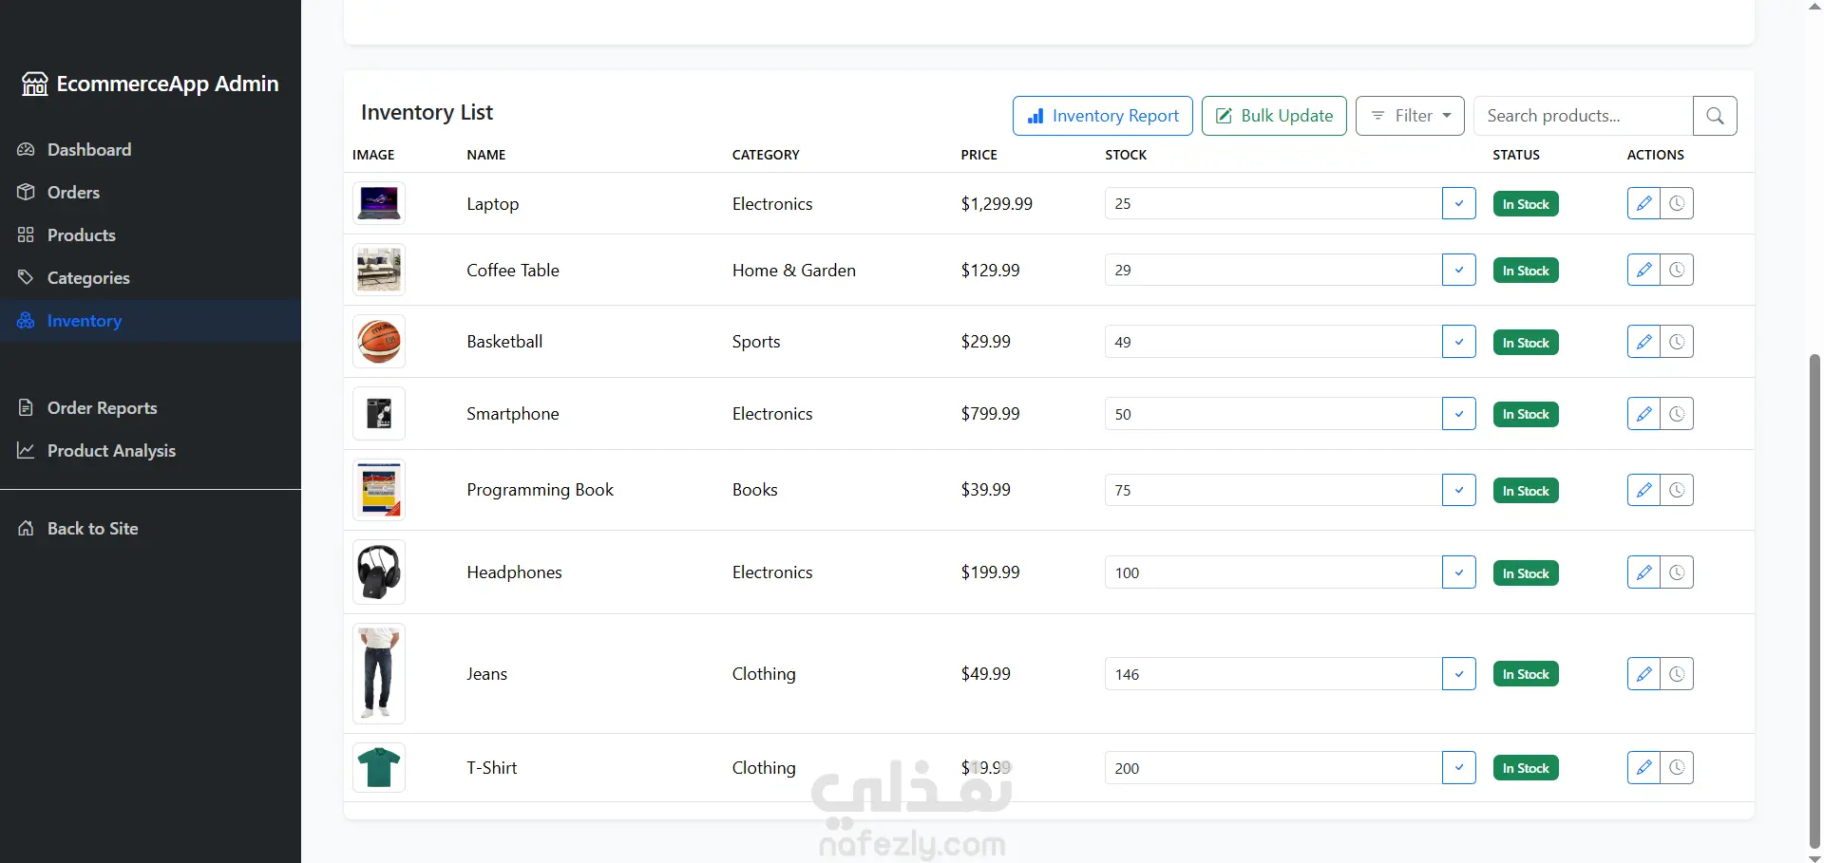Viewport: 1824px width, 863px height.
Task: Open the Coffee Table product thumbnail
Action: 379,270
